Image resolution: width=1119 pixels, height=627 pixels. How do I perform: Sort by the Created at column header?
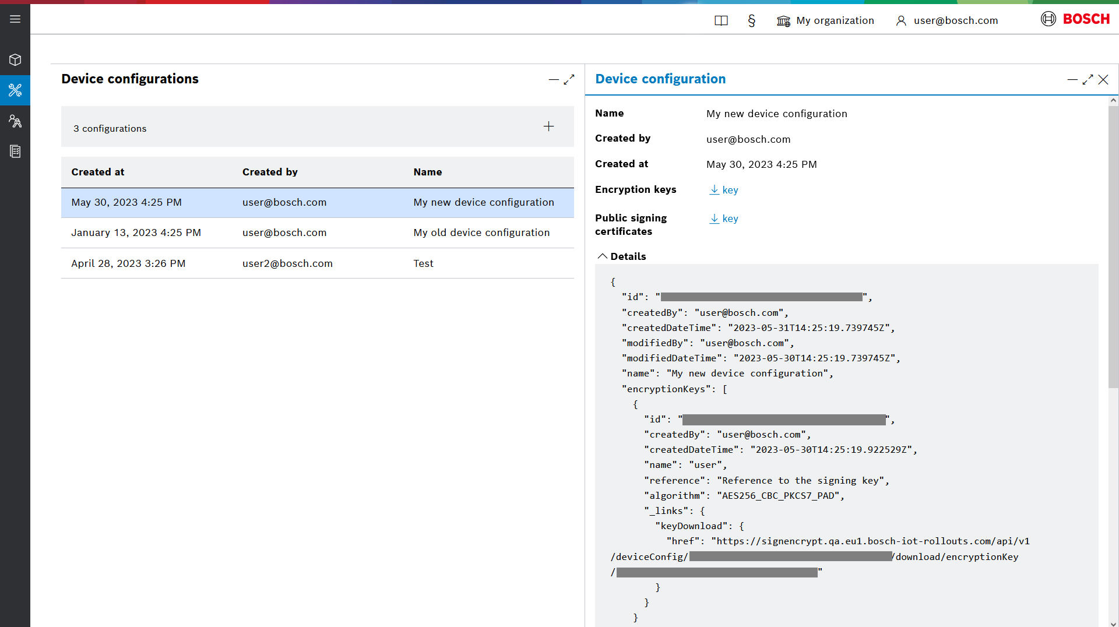(98, 172)
